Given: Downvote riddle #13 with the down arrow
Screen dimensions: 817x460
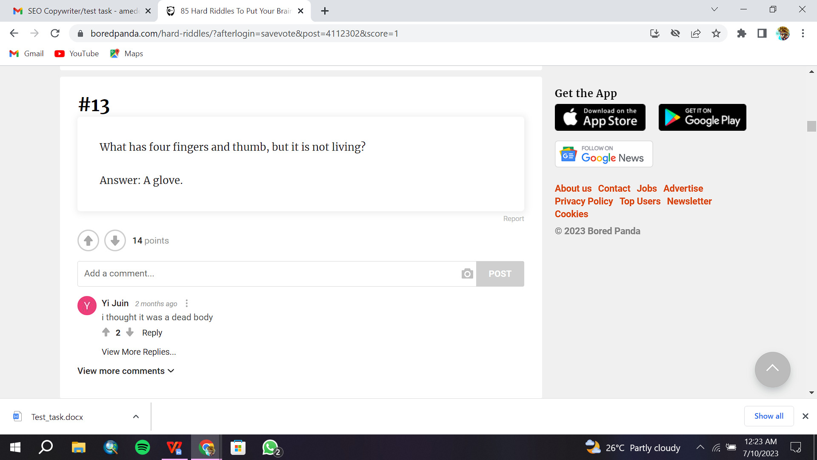Looking at the screenshot, I should tap(115, 241).
